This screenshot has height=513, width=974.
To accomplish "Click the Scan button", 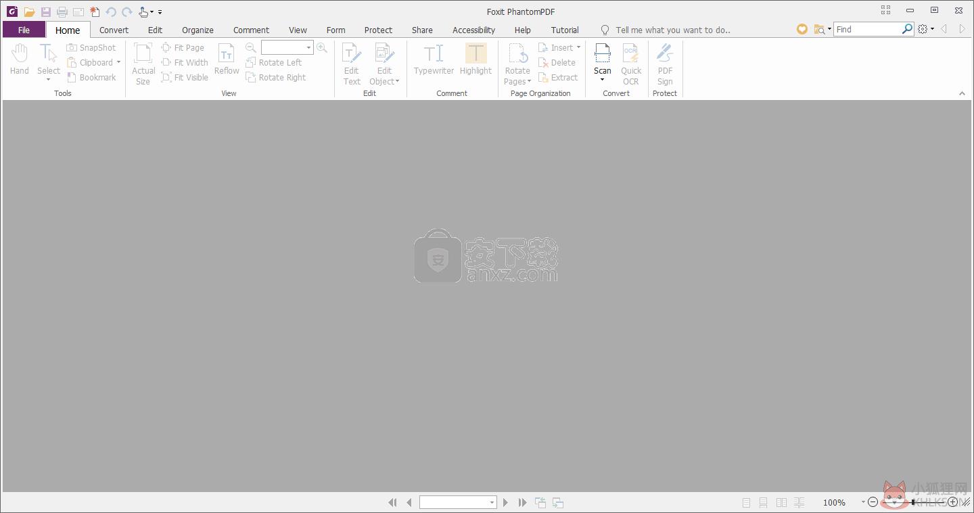I will (x=602, y=62).
